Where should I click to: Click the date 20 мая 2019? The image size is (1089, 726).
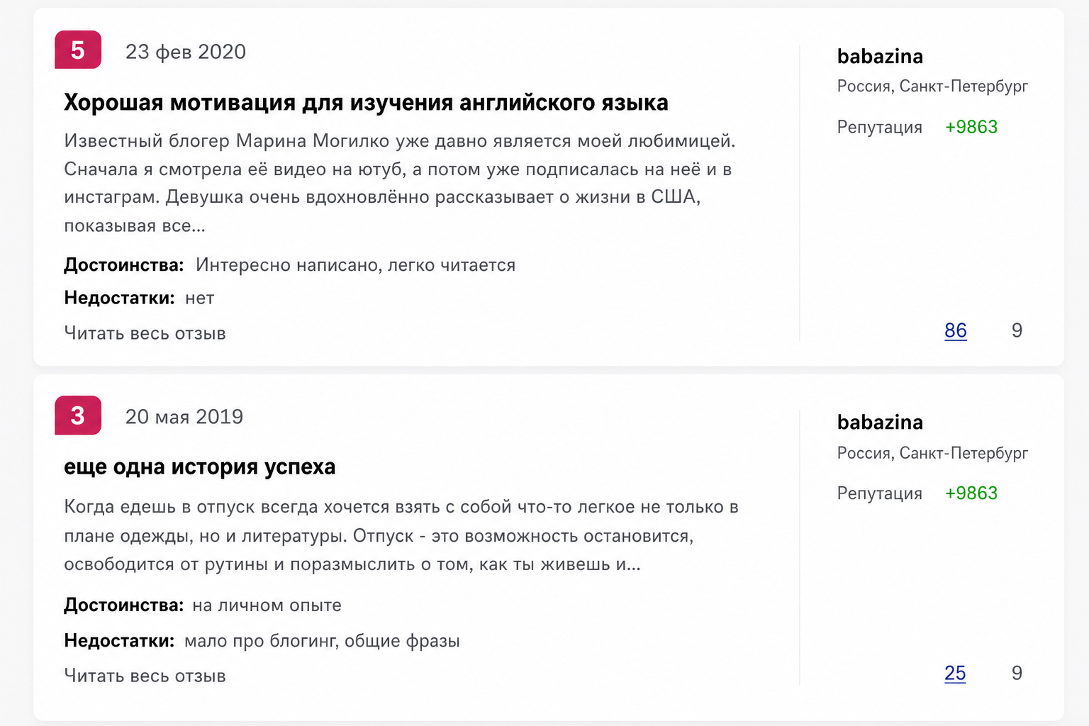(184, 417)
